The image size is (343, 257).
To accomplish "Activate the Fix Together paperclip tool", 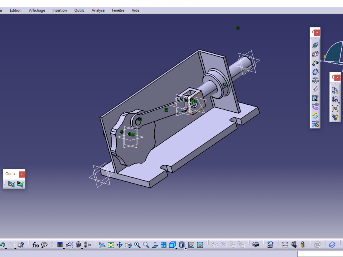I will [x=315, y=89].
